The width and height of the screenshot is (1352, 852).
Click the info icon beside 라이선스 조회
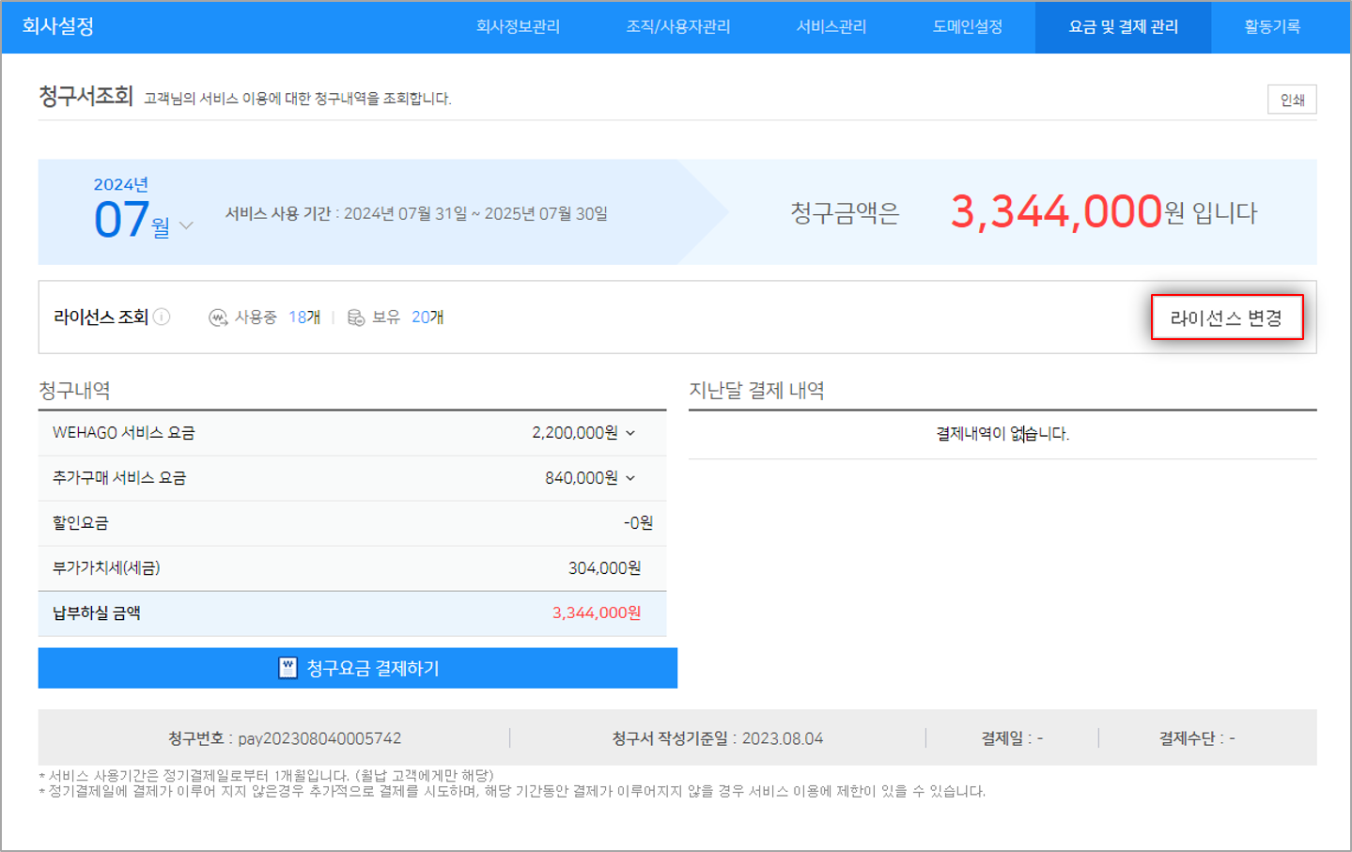coord(162,317)
